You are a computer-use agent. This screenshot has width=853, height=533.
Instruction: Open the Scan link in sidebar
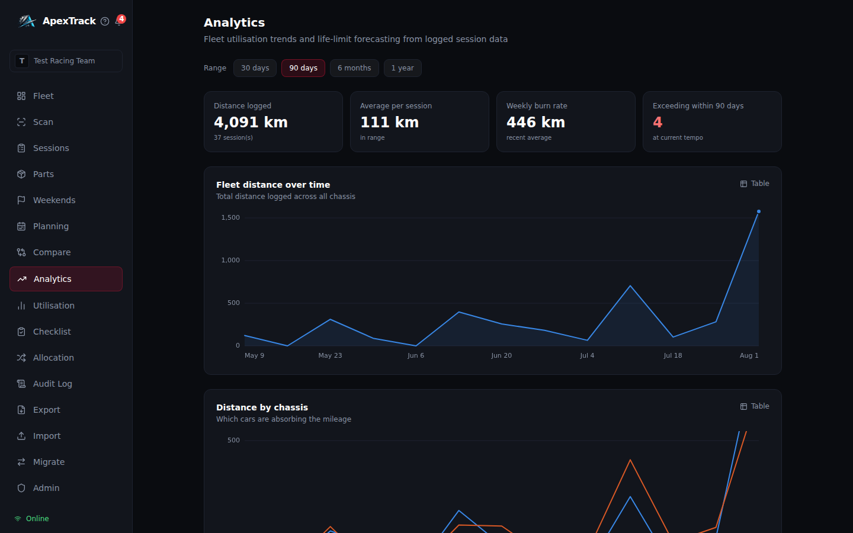[66, 122]
